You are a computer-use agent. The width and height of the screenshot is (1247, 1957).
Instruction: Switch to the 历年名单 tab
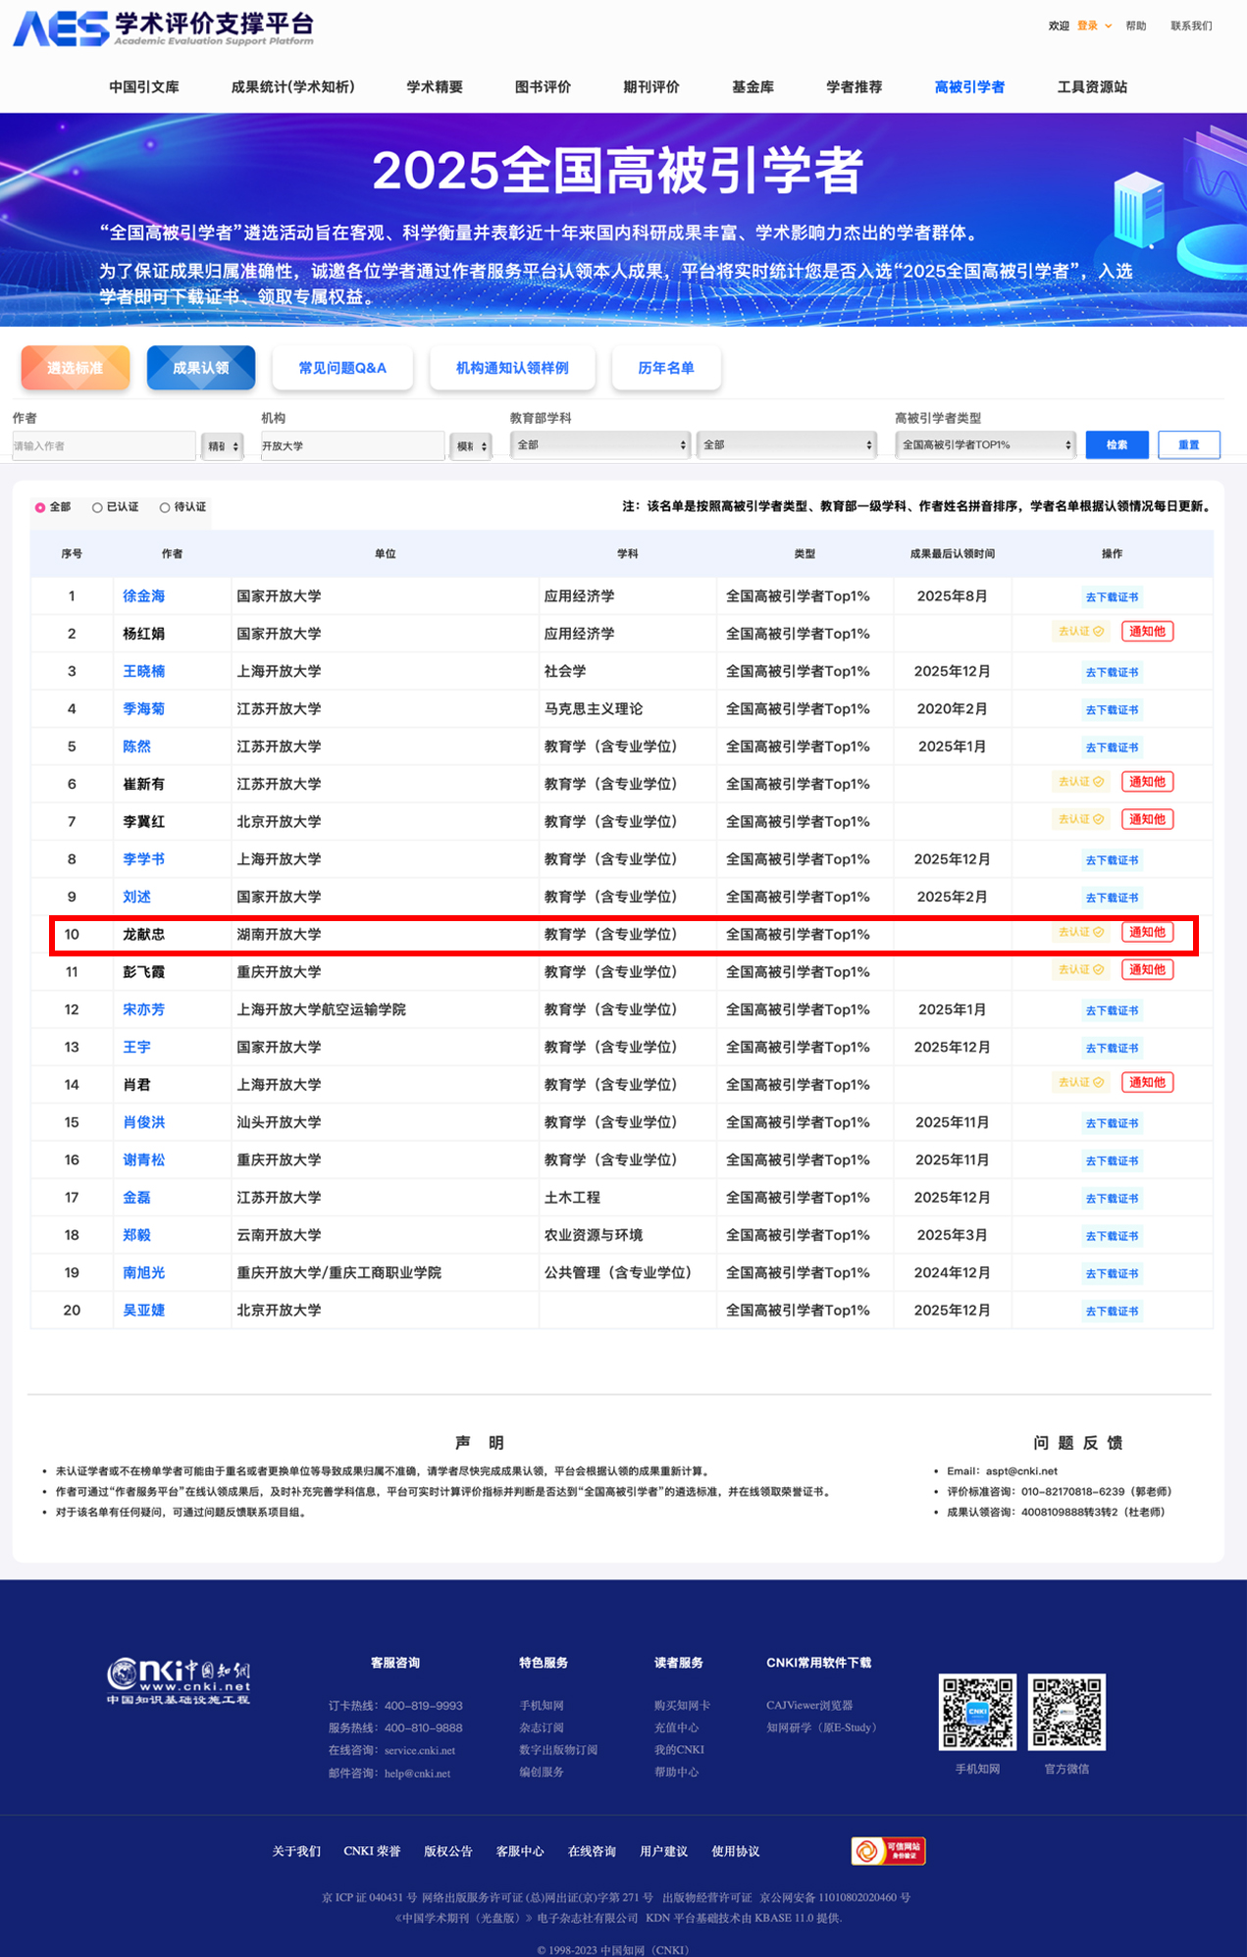point(666,368)
